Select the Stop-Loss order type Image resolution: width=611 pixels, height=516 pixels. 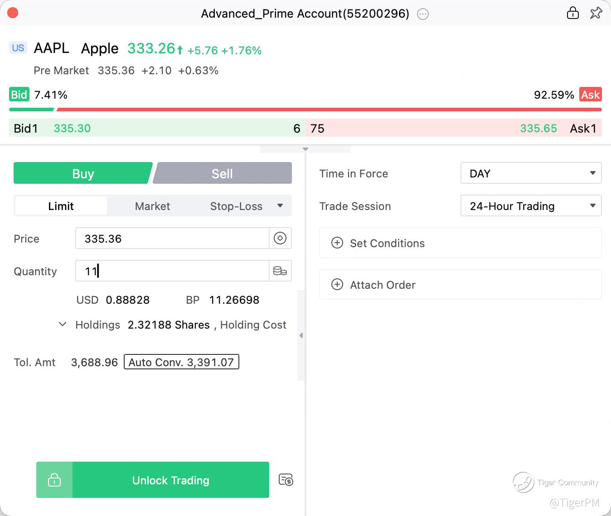tap(236, 206)
